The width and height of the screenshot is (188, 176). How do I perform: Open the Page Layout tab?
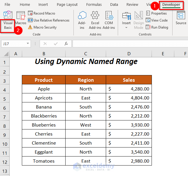click(x=67, y=5)
